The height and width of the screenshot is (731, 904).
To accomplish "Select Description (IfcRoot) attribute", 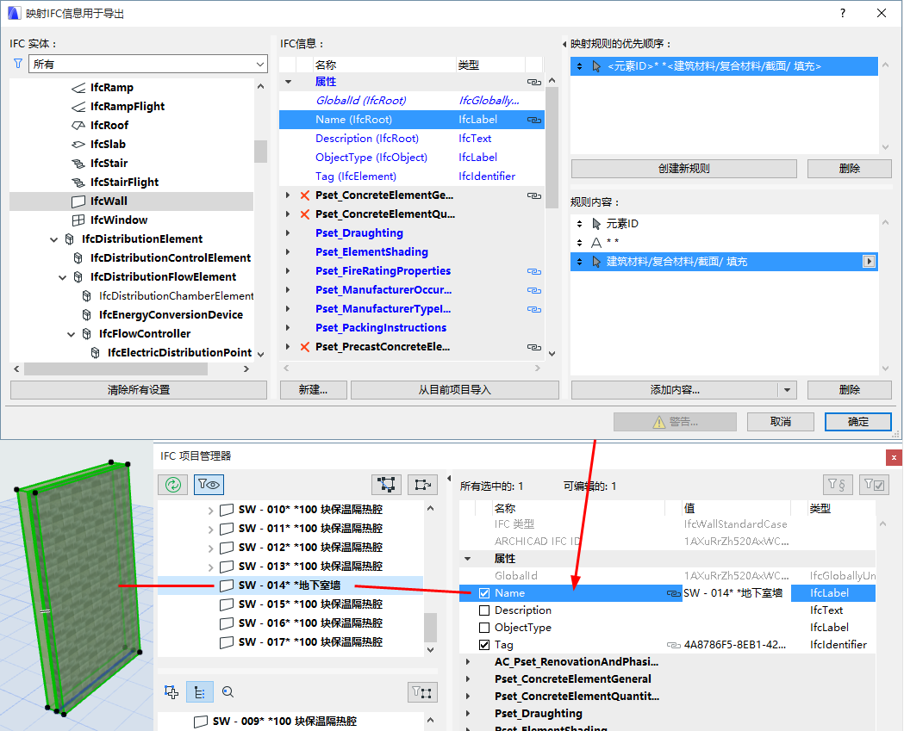I will click(366, 139).
